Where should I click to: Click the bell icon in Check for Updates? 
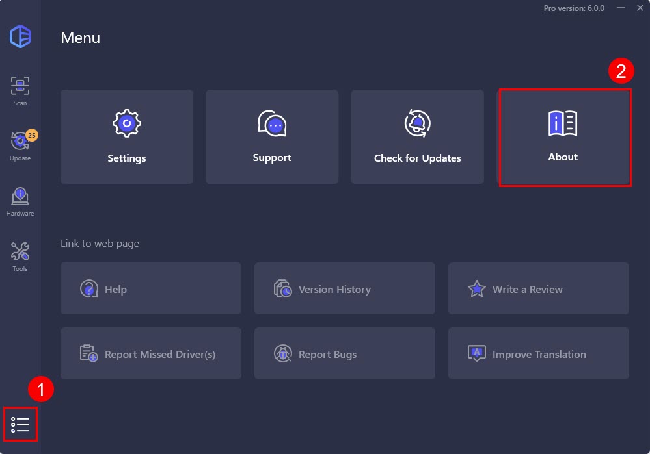pos(417,123)
